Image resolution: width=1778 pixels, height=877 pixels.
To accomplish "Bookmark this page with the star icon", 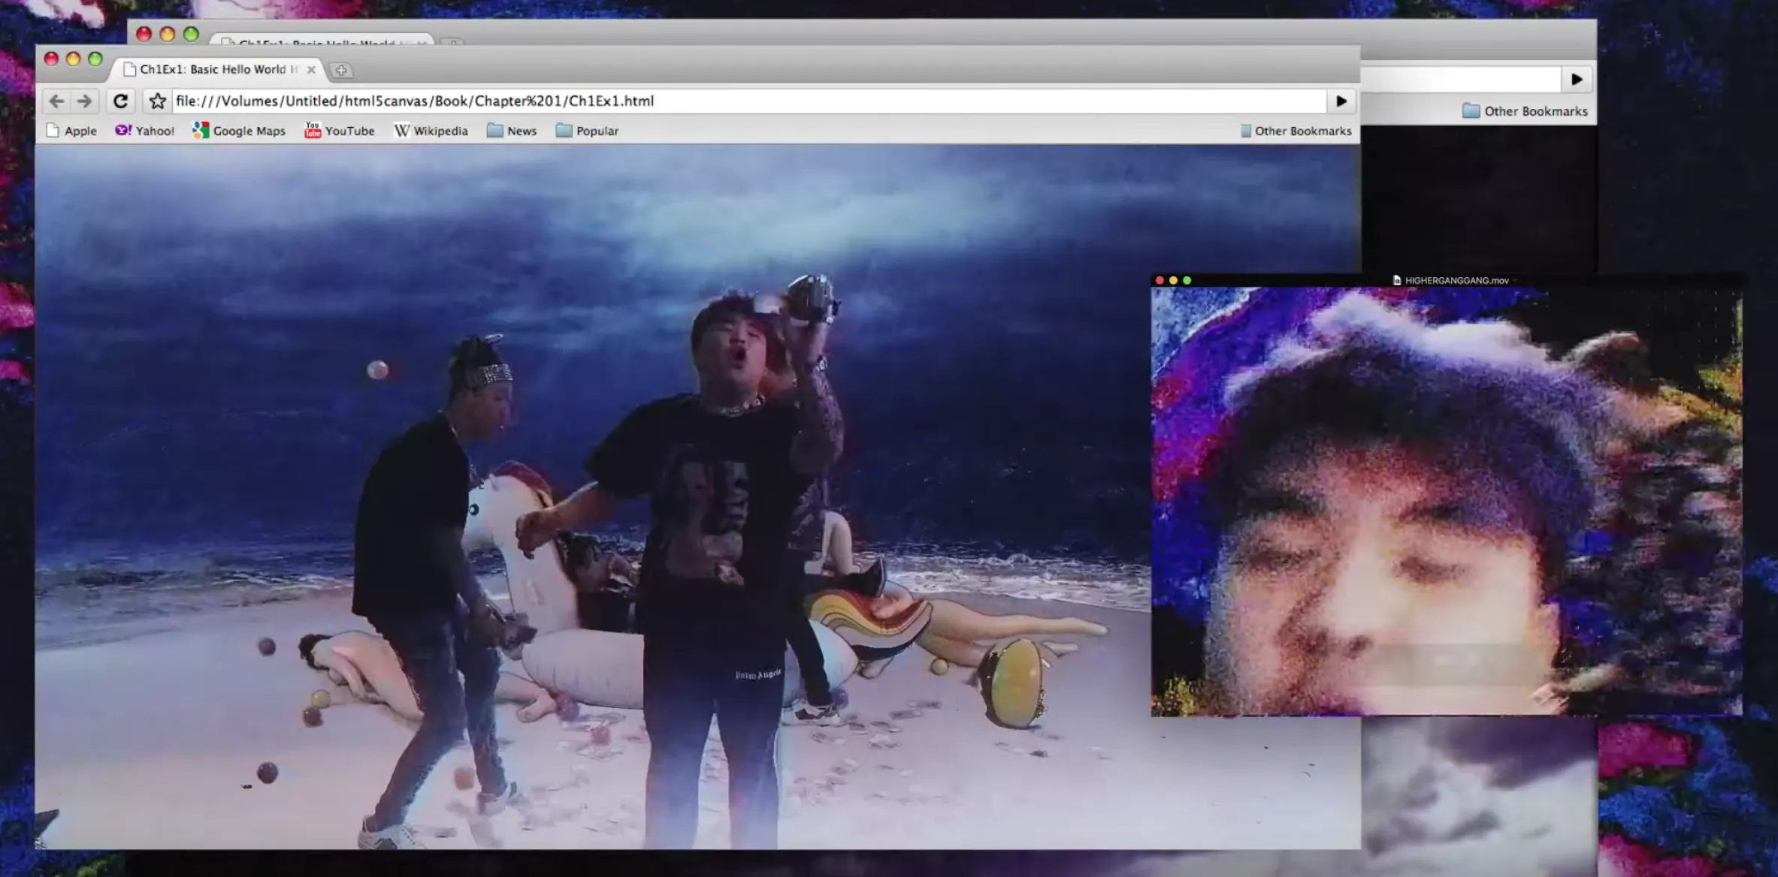I will 157,101.
